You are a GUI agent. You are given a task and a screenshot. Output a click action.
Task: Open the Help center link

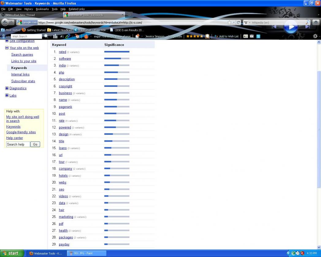pyautogui.click(x=14, y=138)
